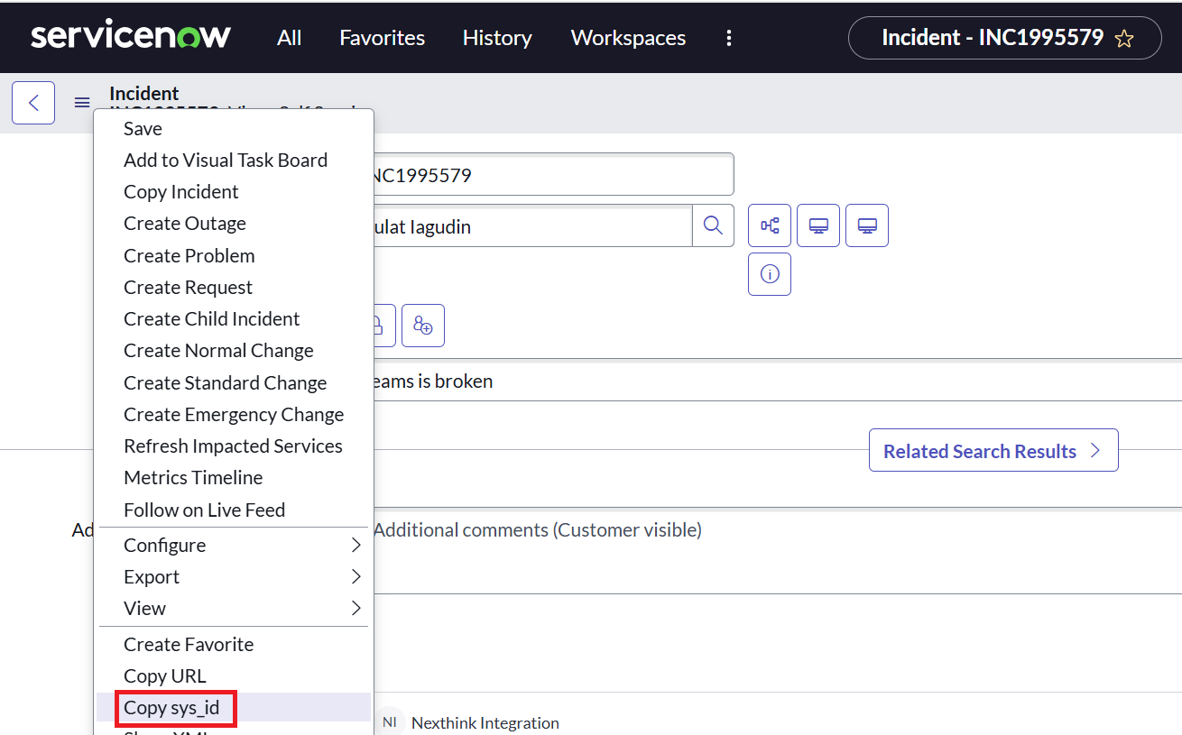
Task: Select Copy sys_id from context menu
Action: [171, 707]
